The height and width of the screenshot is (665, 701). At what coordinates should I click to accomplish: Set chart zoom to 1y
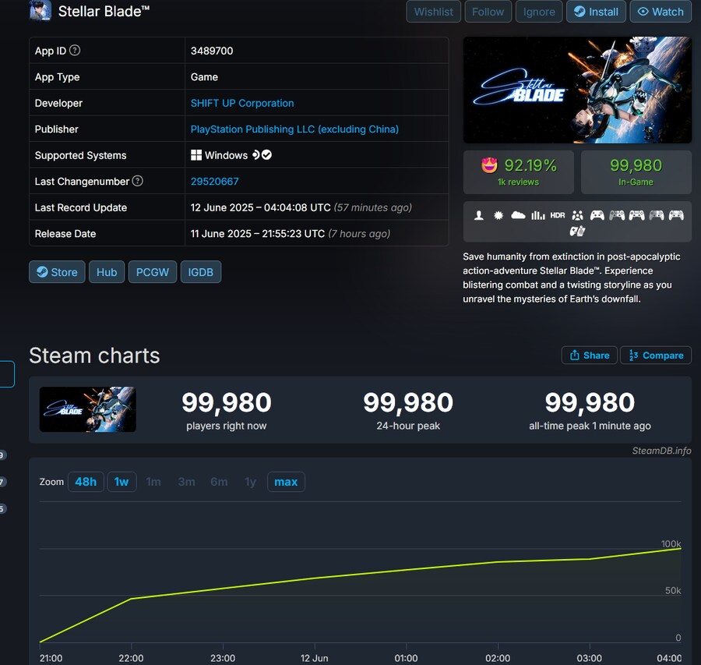click(250, 482)
